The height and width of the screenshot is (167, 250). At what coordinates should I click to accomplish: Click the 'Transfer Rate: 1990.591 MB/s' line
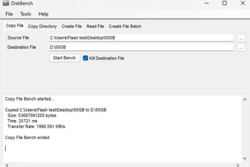(x=36, y=126)
